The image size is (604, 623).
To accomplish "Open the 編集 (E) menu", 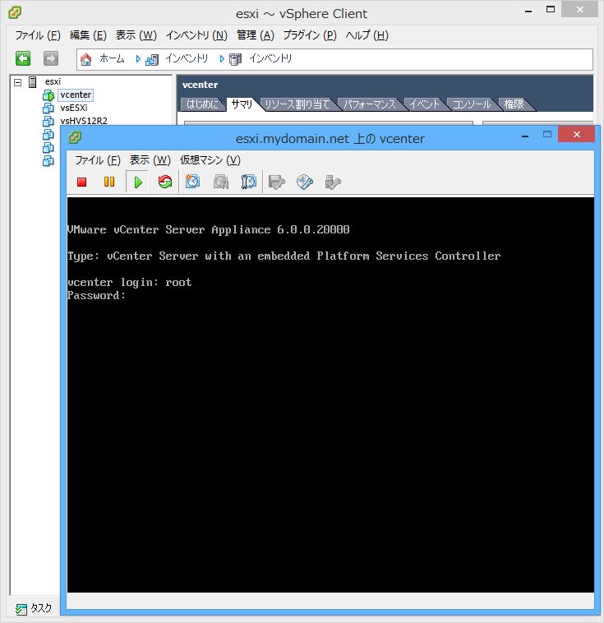I will point(88,35).
